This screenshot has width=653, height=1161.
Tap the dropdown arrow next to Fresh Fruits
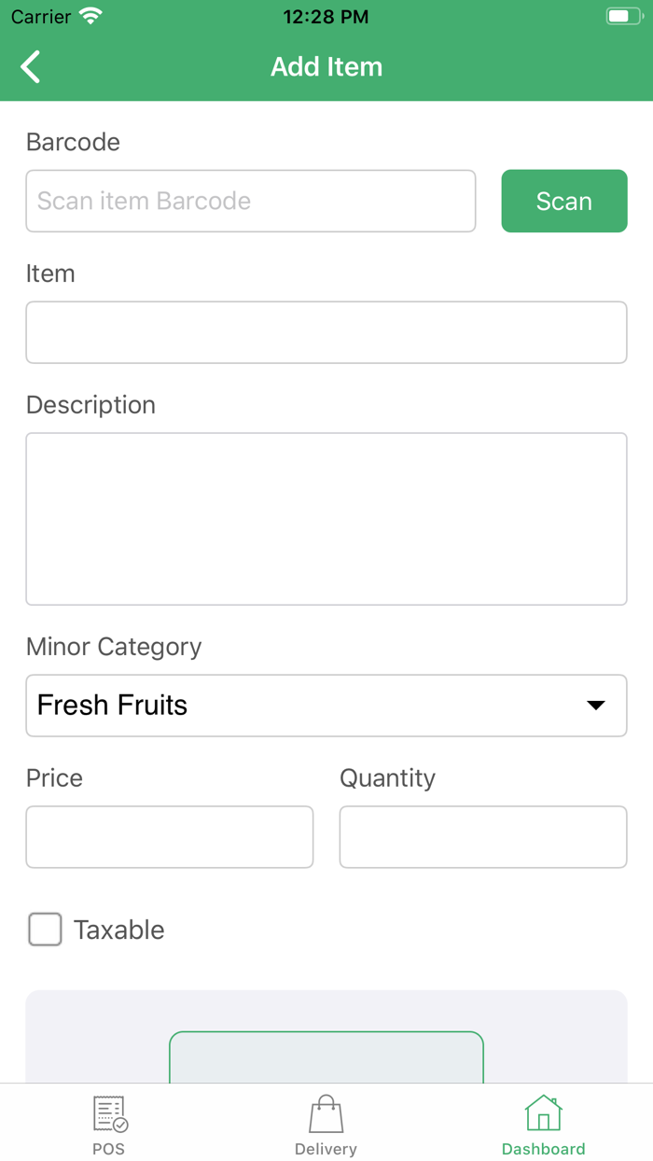tap(595, 706)
